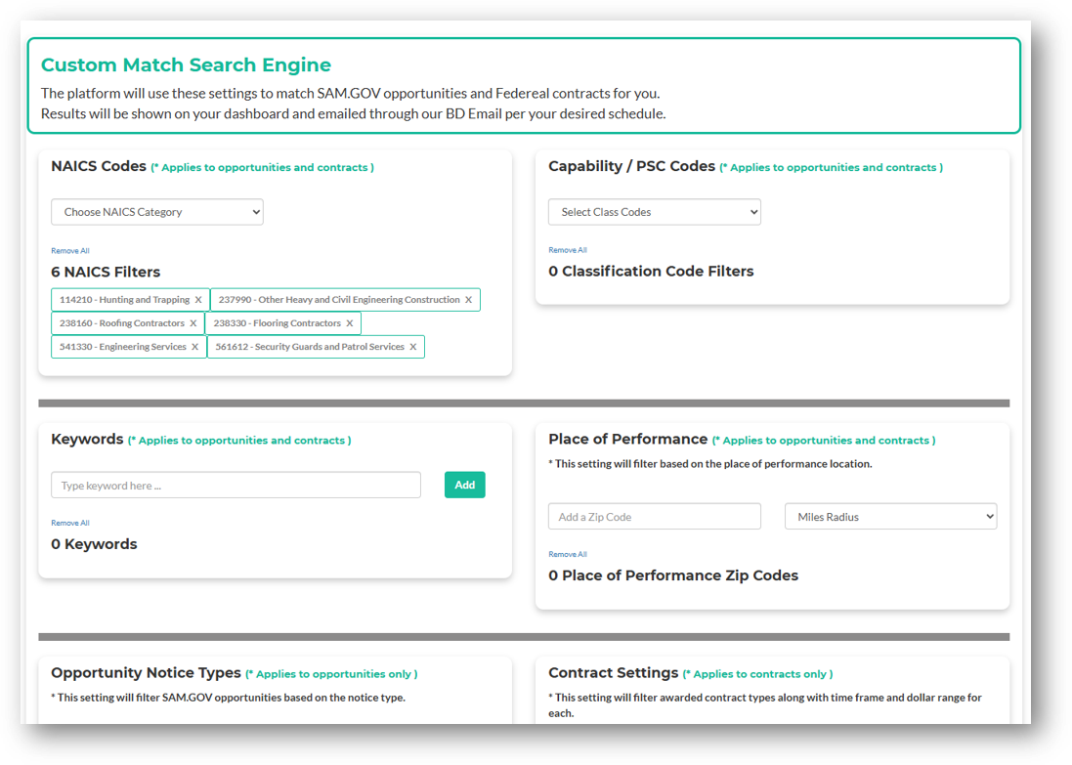Remove the Engineering Services filter
The image size is (1072, 765).
pyautogui.click(x=194, y=347)
